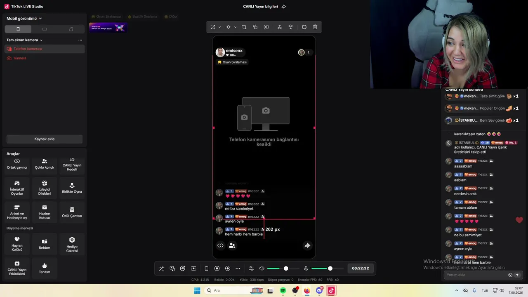The image size is (528, 297).
Task: Send the comment with arrow button
Action: 517,275
